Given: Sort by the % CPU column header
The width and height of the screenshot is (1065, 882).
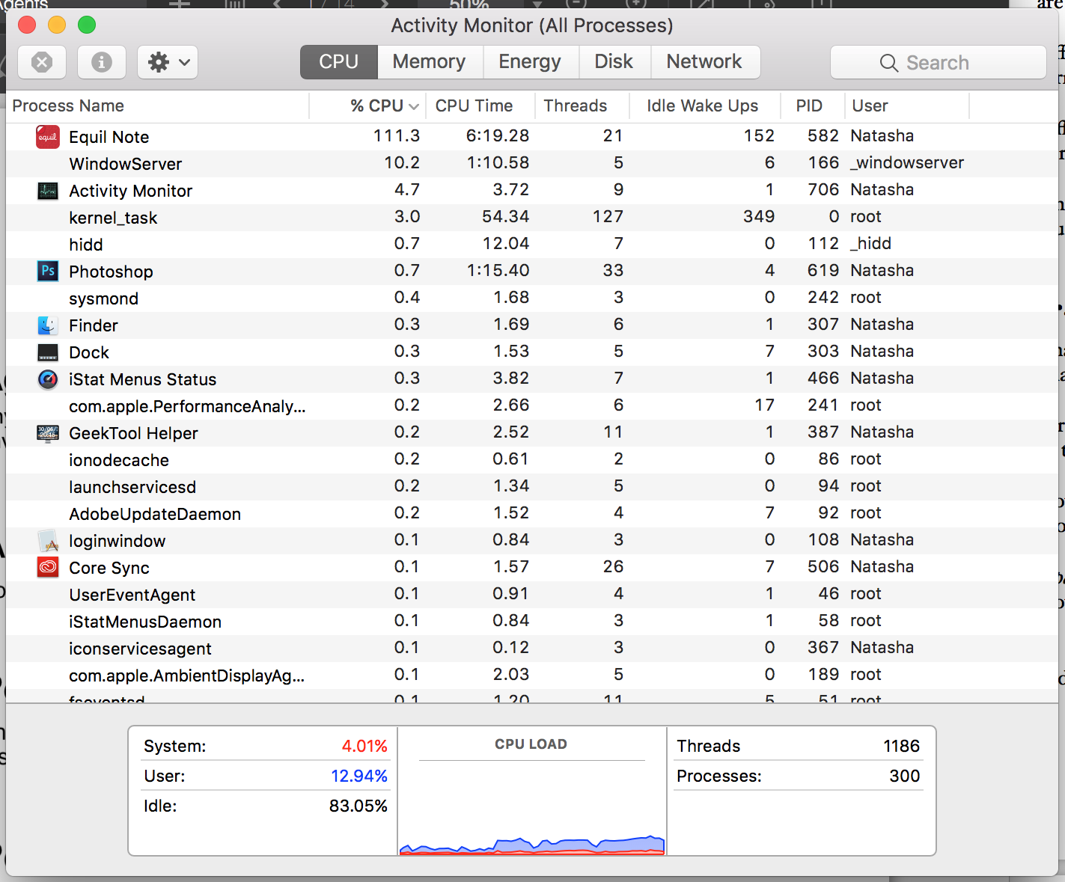Looking at the screenshot, I should 367,106.
